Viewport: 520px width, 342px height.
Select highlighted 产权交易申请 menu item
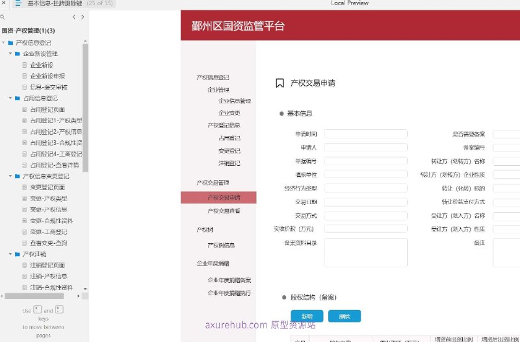click(x=218, y=198)
